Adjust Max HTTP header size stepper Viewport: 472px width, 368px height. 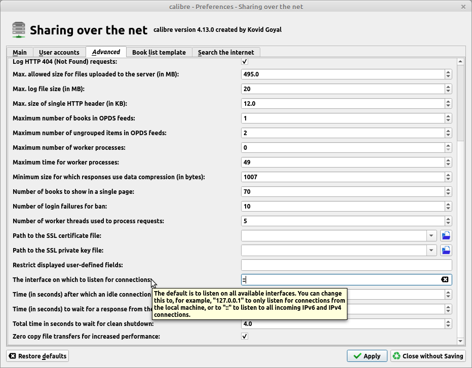pos(448,103)
